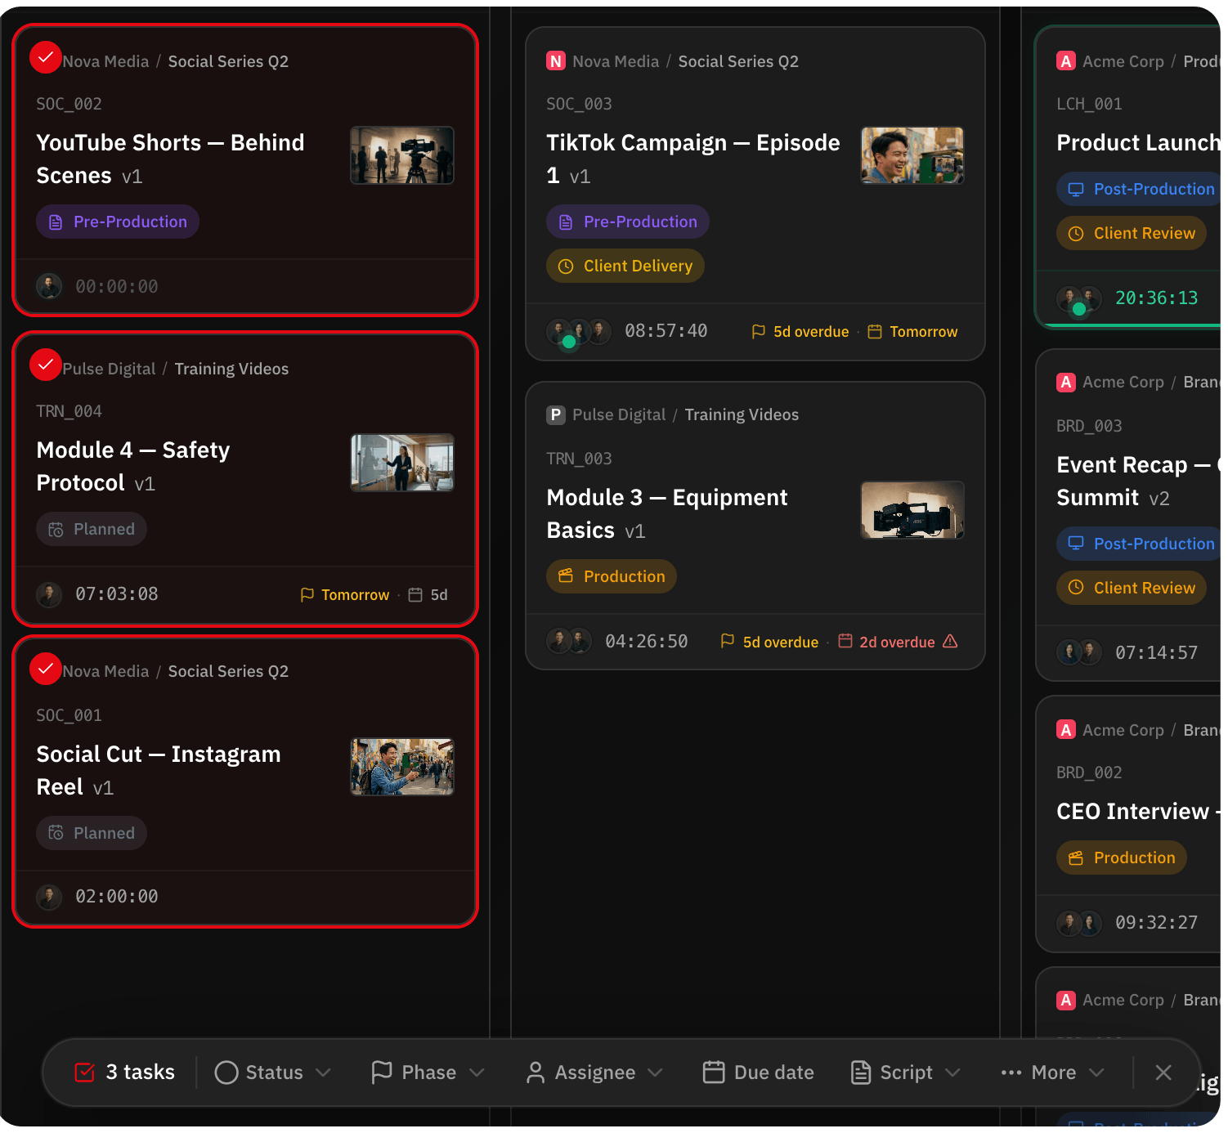Click the Acme Corp A icon on LCH_001 card
This screenshot has height=1133, width=1228.
coord(1066,61)
